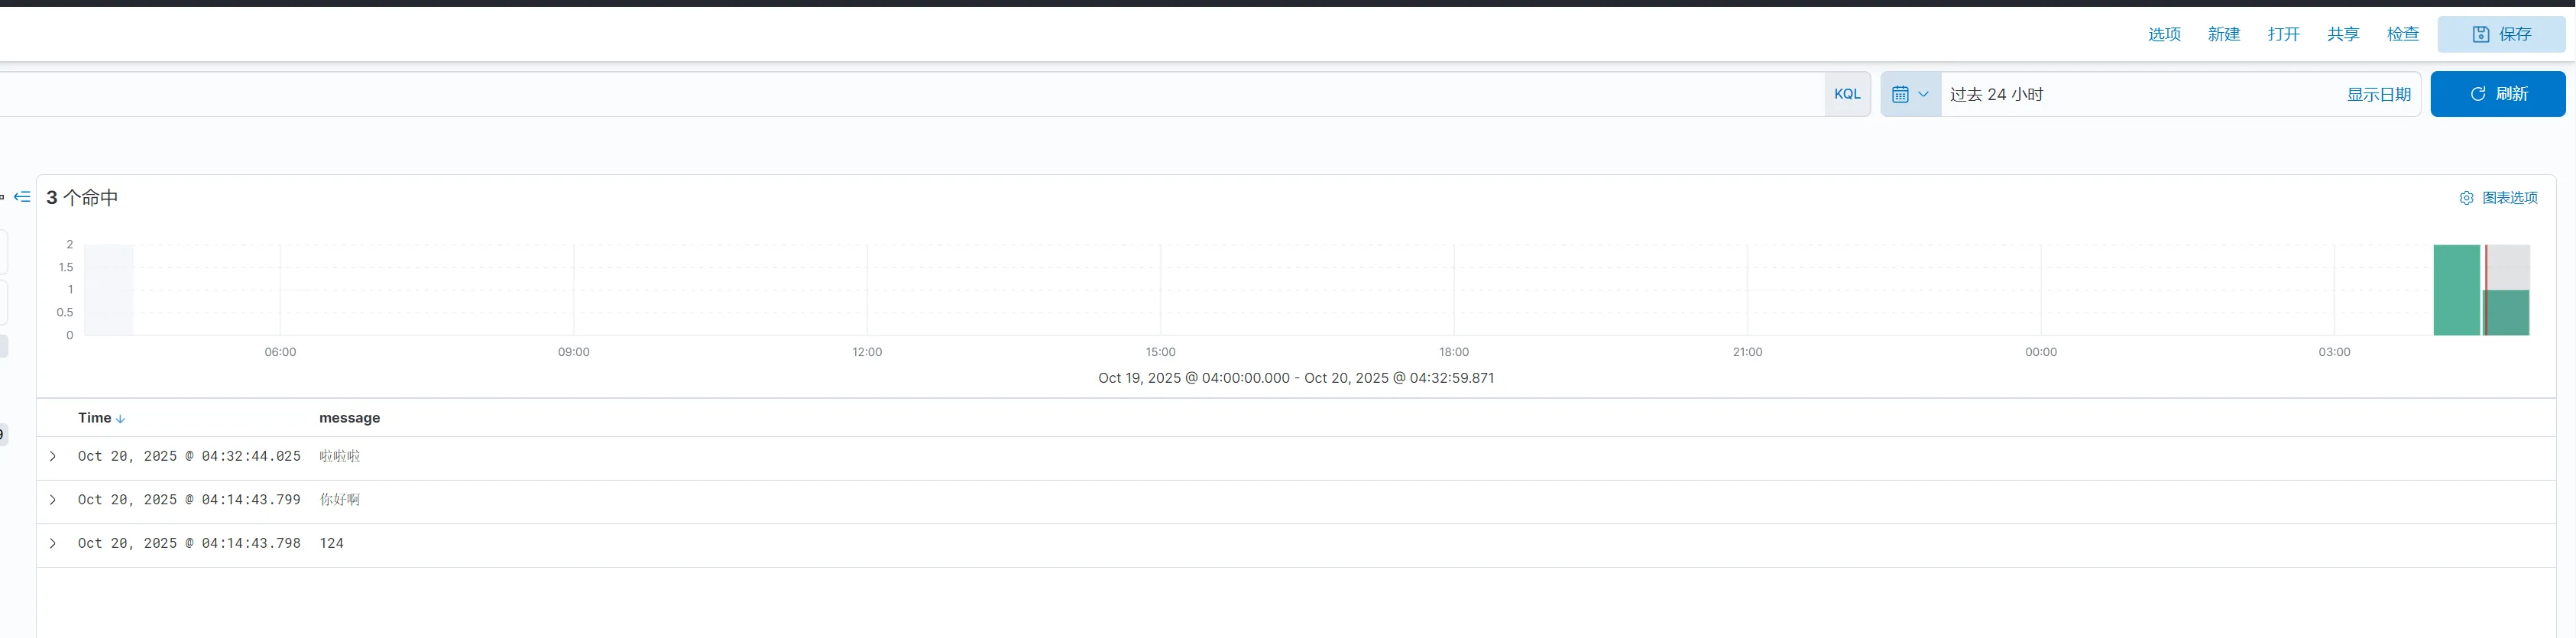Open the 检查 inspect panel

2402,34
